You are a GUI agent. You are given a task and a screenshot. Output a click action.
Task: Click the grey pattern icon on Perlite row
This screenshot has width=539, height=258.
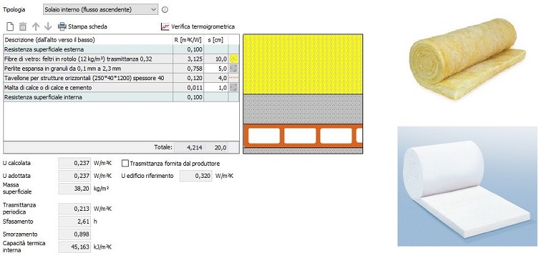click(x=233, y=68)
